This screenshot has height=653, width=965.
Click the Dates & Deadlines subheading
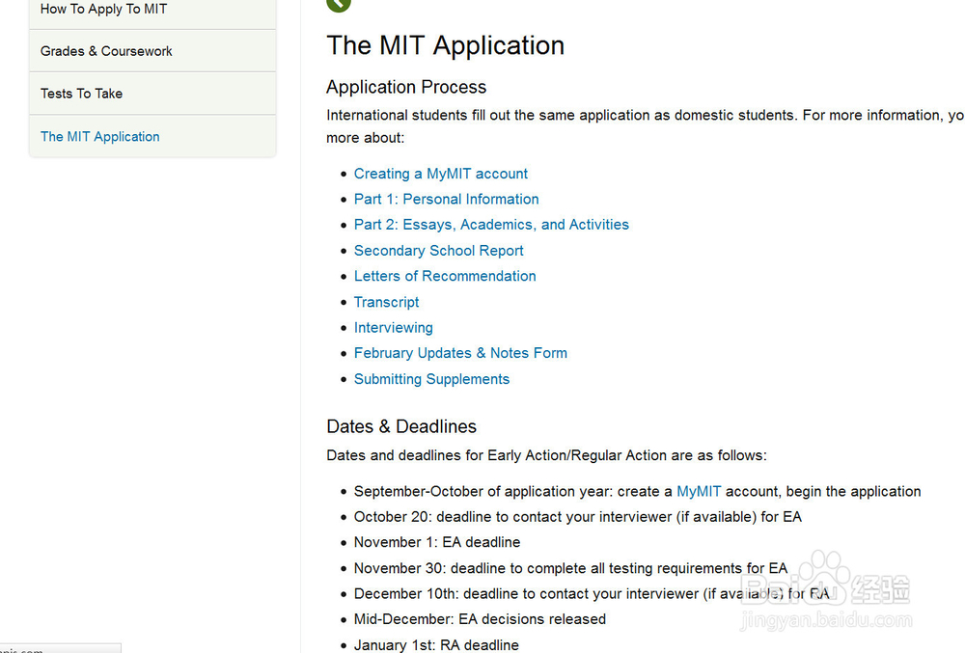401,426
